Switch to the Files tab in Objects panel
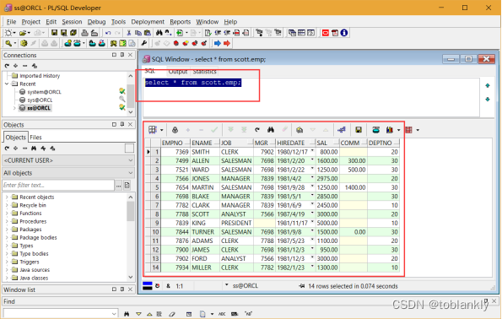The image size is (502, 319). pos(35,137)
